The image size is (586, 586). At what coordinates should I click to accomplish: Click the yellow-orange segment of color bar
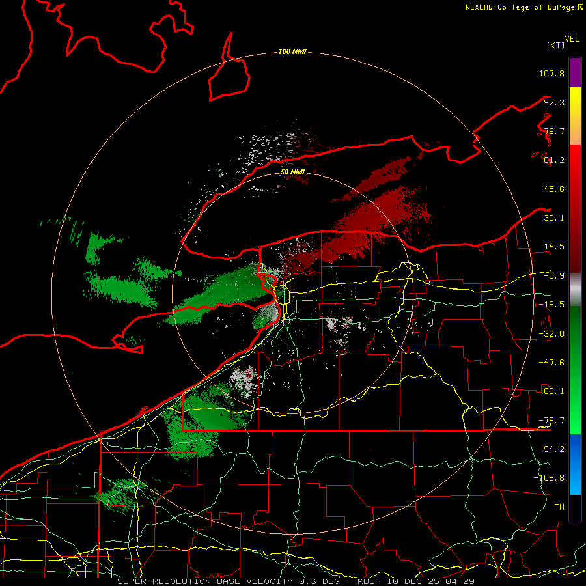coord(575,116)
